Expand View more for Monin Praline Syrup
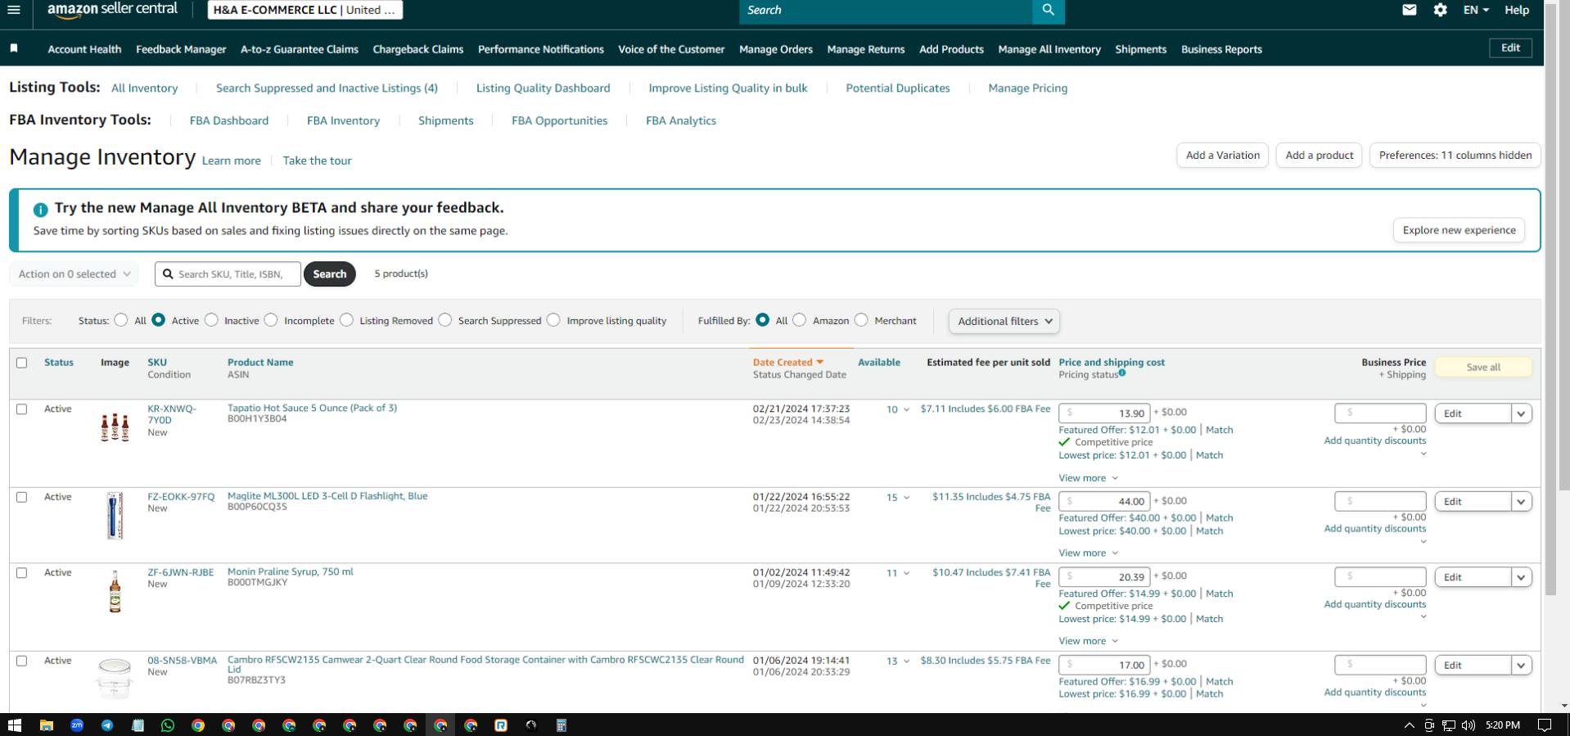 [x=1088, y=641]
